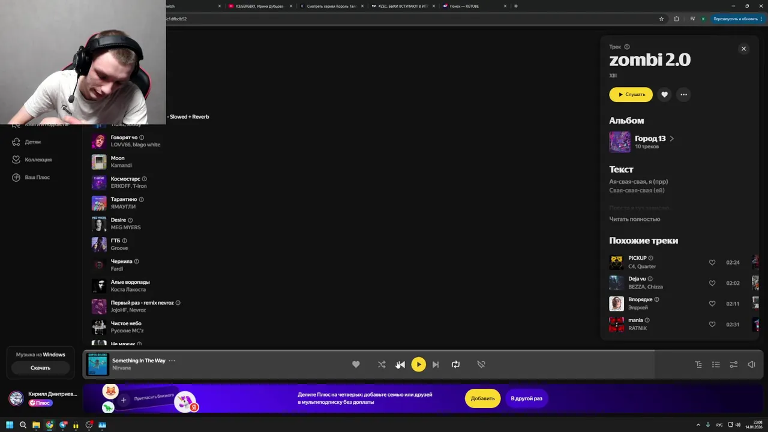Click the Плюс subscription badge
This screenshot has width=768, height=432.
[41, 403]
